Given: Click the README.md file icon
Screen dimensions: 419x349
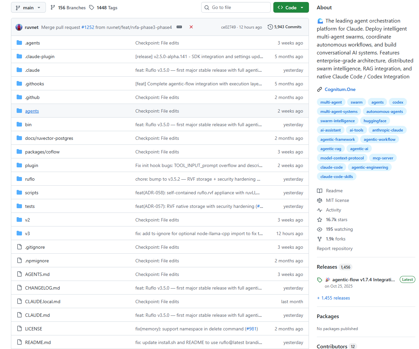Looking at the screenshot, I should click(x=19, y=342).
